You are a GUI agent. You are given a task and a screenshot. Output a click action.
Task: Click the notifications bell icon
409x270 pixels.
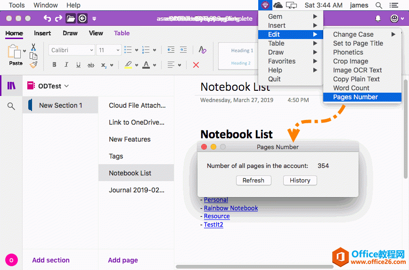click(377, 18)
